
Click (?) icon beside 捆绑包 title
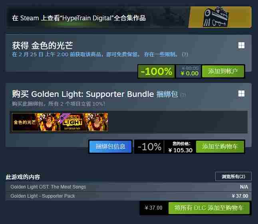pos(183,95)
